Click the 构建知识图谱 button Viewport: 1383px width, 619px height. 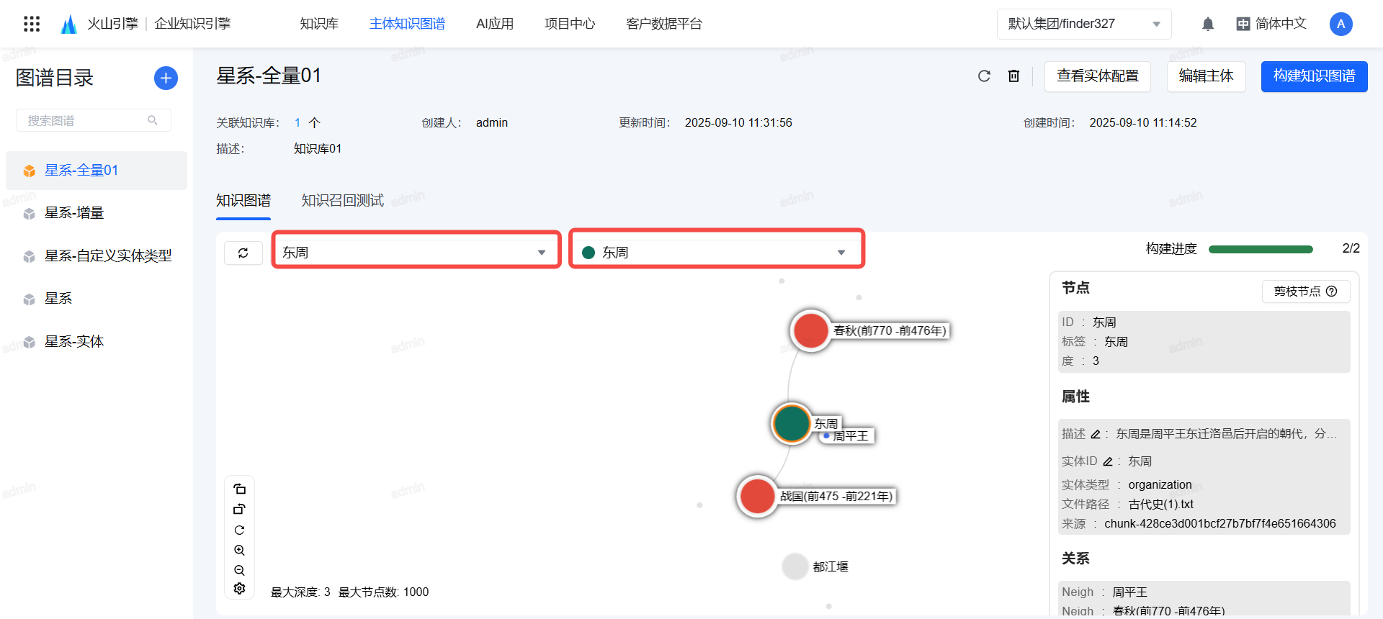1314,76
